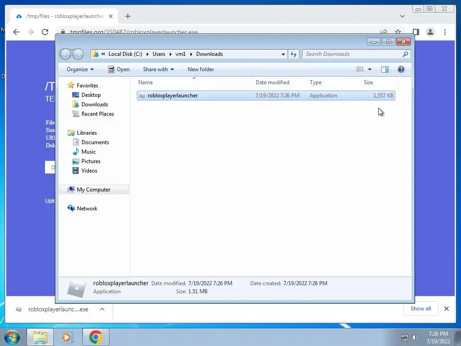Open Windows Media Player from taskbar
The width and height of the screenshot is (461, 346).
(68, 337)
